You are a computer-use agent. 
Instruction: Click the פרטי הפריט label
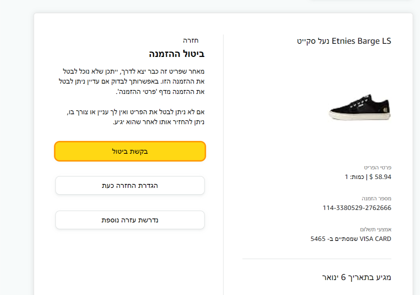[377, 167]
